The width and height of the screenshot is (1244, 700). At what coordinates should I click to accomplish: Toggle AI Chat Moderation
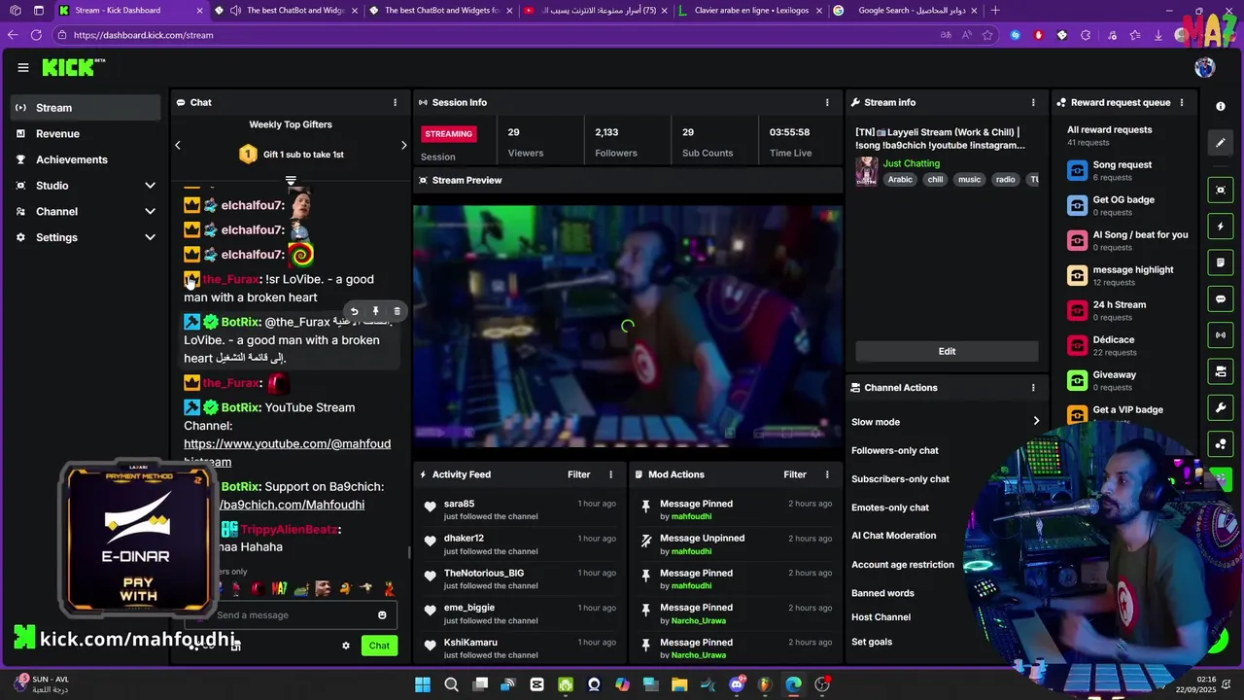pyautogui.click(x=893, y=536)
